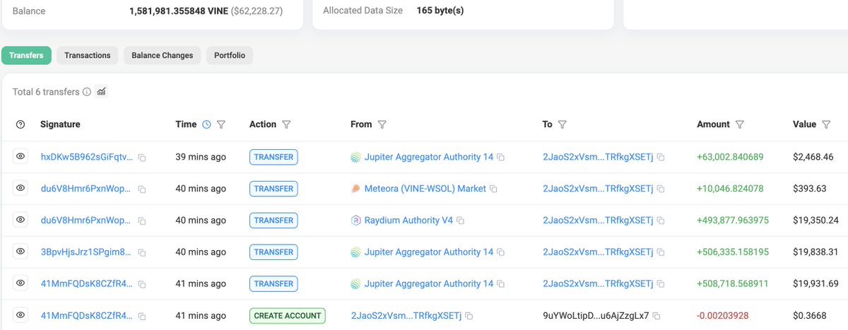Switch to the Transfers tab
The width and height of the screenshot is (848, 330).
[x=26, y=55]
